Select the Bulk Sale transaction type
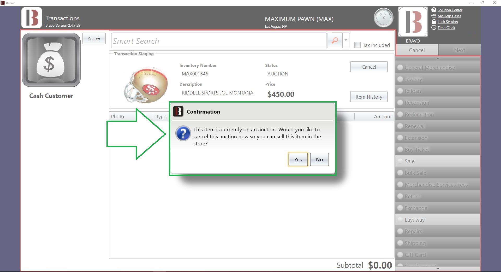 tap(438, 173)
